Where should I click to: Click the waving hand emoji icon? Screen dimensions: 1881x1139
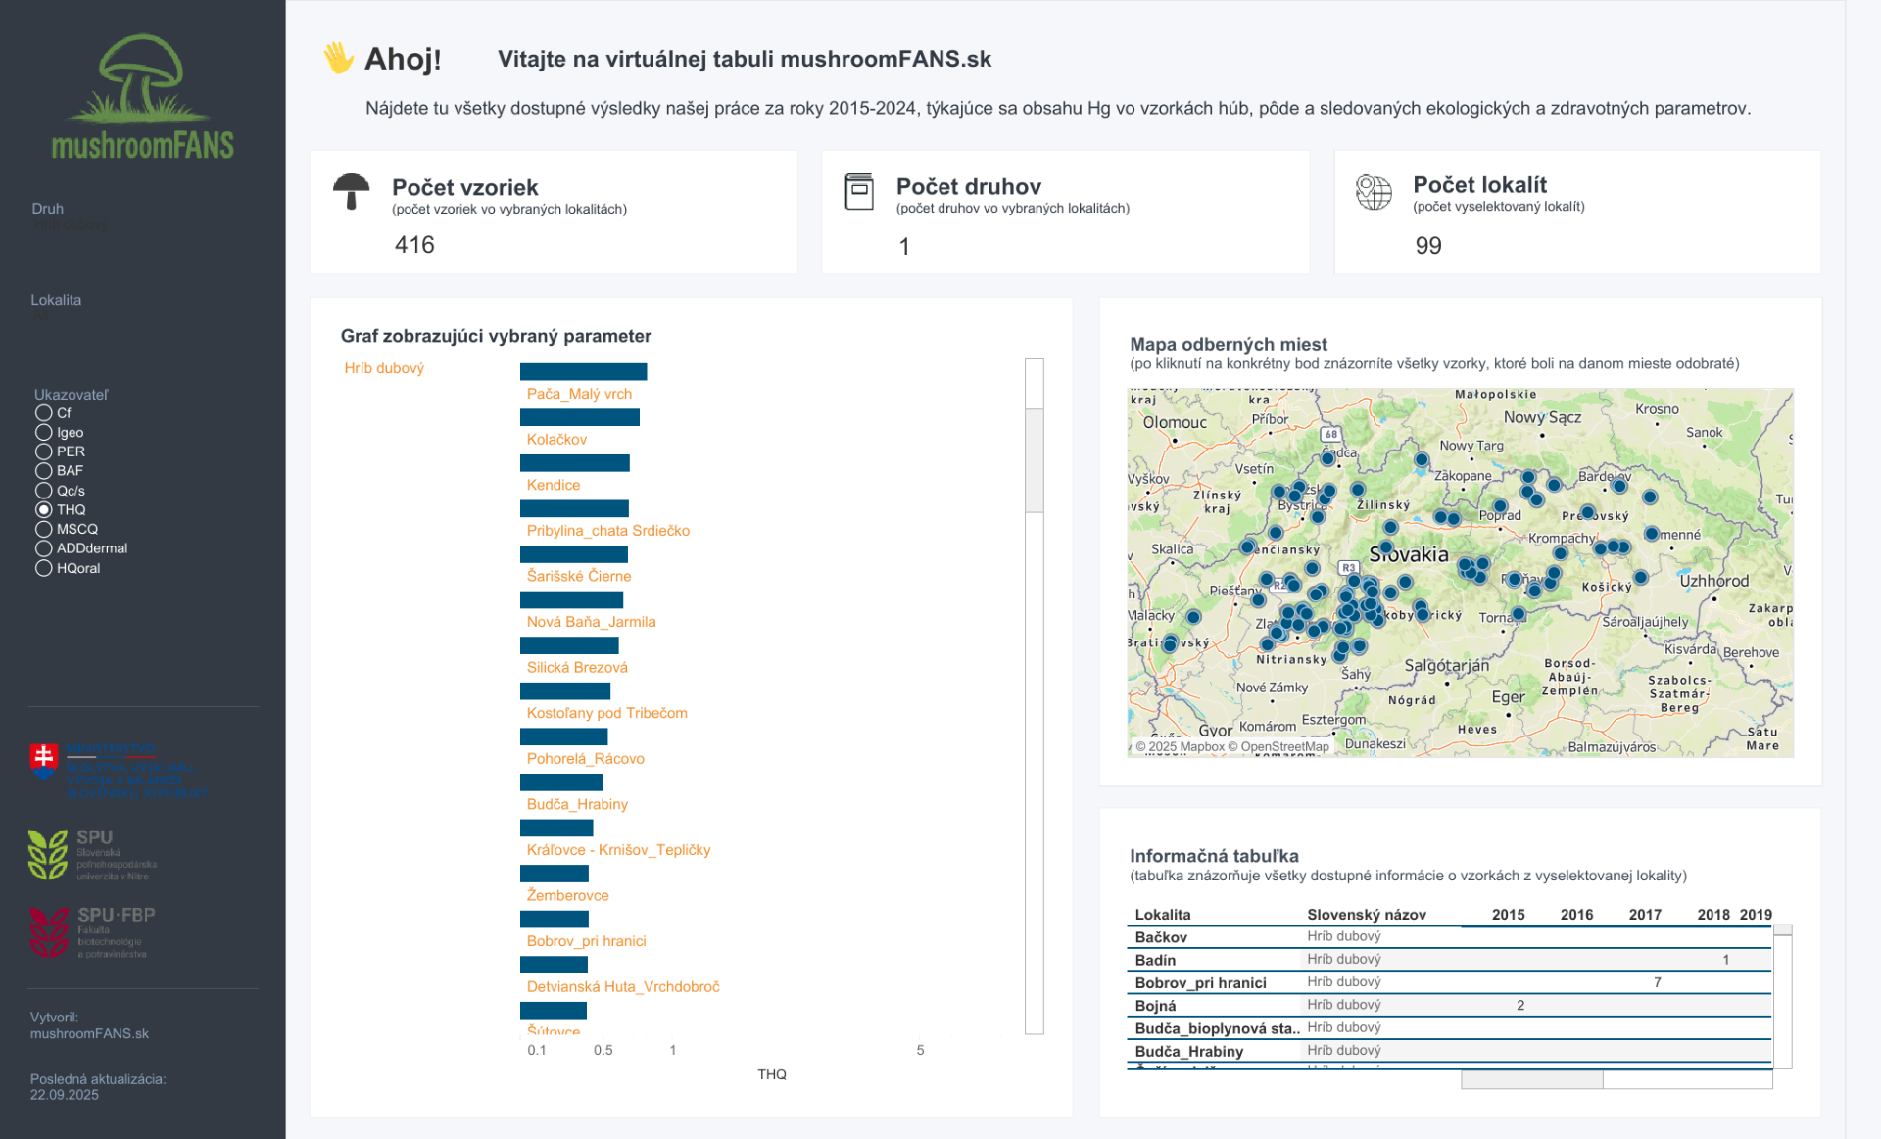coord(338,58)
